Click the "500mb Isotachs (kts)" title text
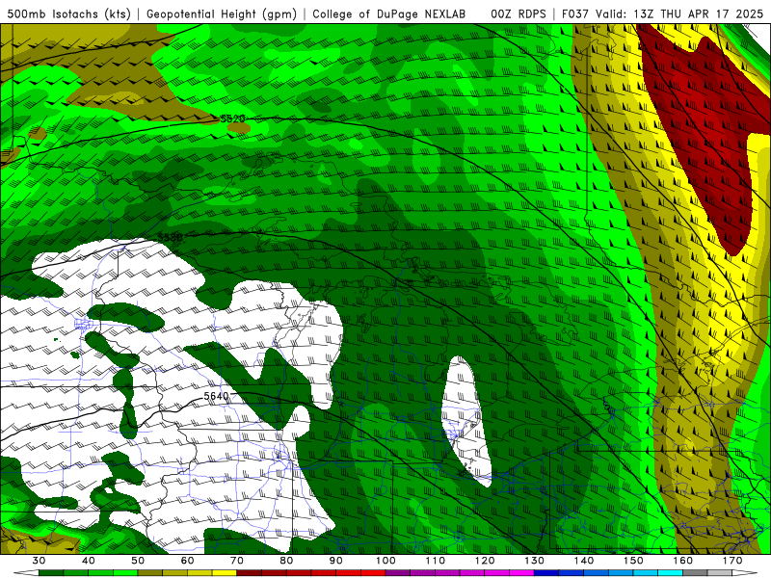This screenshot has width=771, height=578. pos(68,14)
